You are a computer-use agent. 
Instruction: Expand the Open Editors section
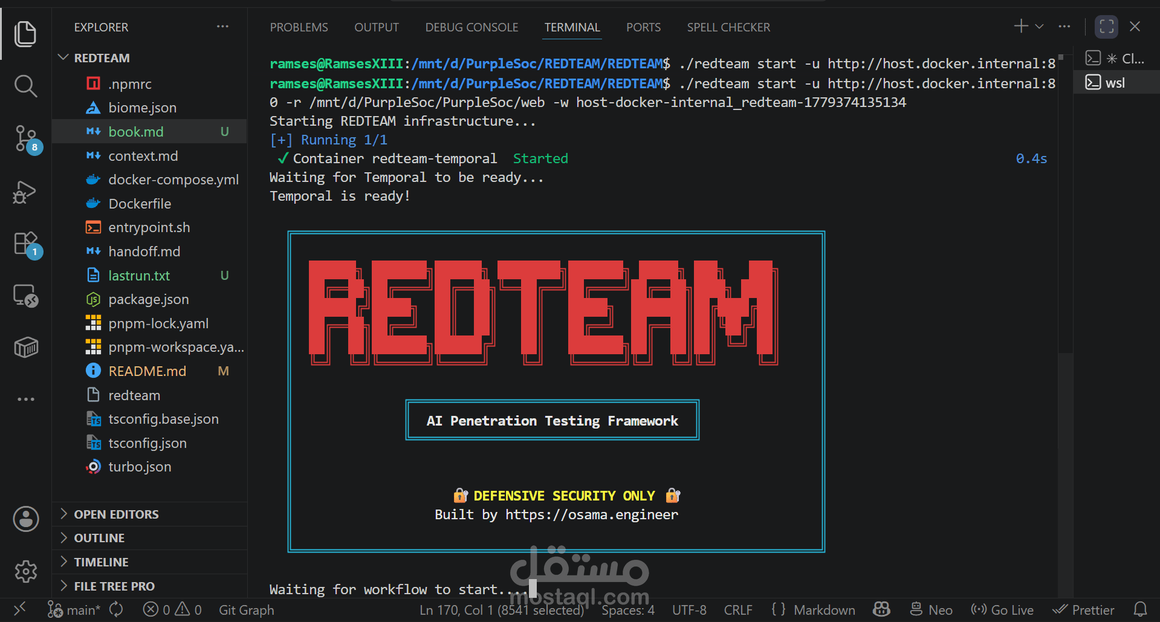click(149, 514)
